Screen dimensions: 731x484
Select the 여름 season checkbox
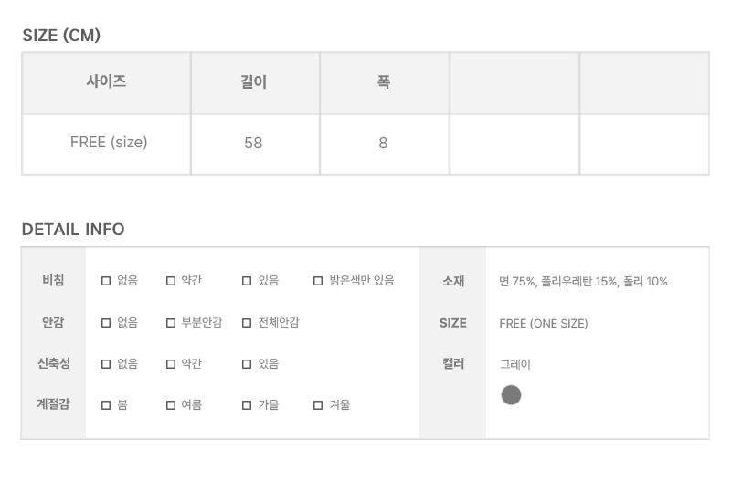click(x=171, y=405)
